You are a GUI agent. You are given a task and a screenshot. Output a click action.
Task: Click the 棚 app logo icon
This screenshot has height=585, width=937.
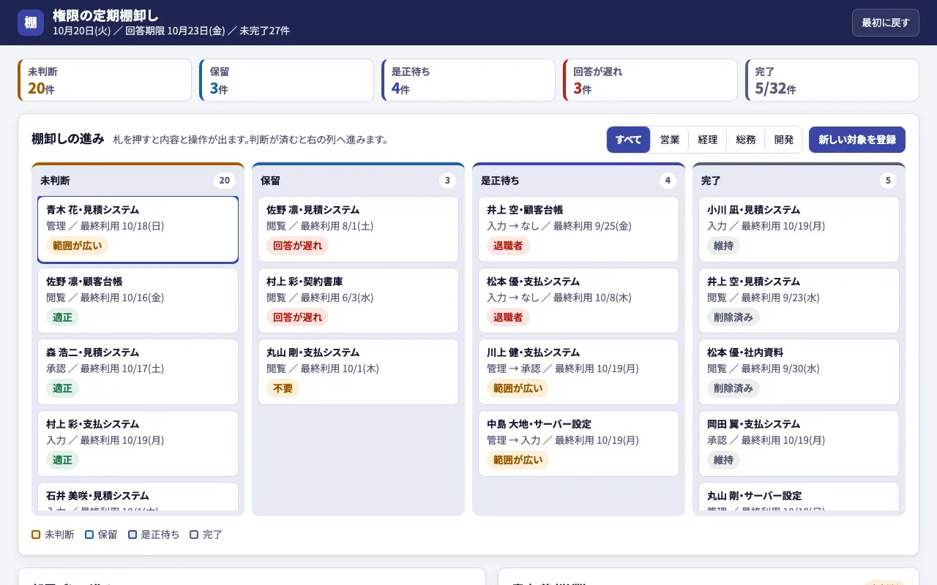click(x=31, y=23)
